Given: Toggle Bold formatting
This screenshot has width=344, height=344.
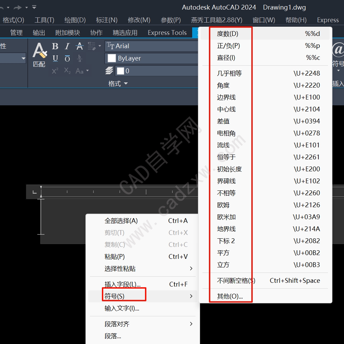Looking at the screenshot, I should click(x=55, y=46).
